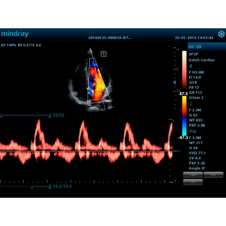Image resolution: width=226 pixels, height=226 pixels.
Task: Click the color Doppler velocity scale bar
Action: [x=184, y=116]
